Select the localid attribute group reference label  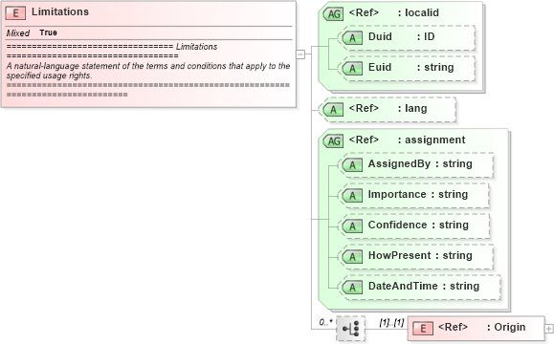tap(393, 12)
